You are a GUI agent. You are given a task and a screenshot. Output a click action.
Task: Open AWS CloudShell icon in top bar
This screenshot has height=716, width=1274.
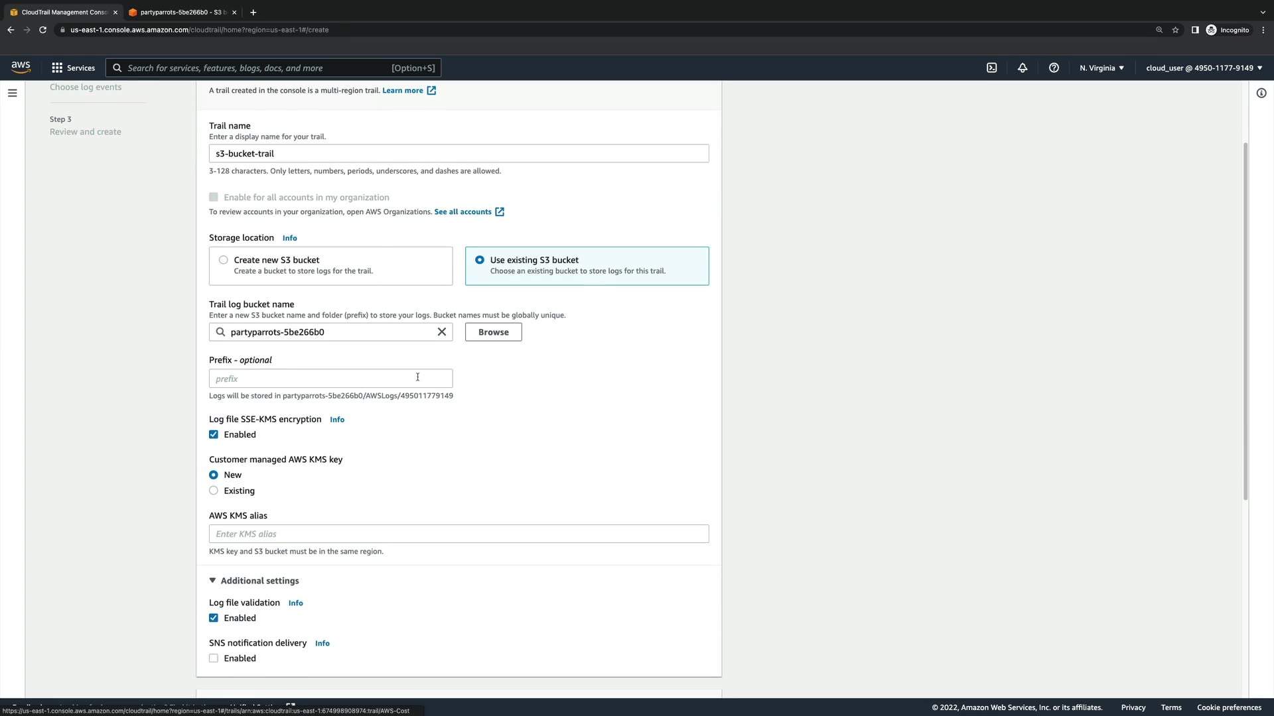tap(991, 68)
